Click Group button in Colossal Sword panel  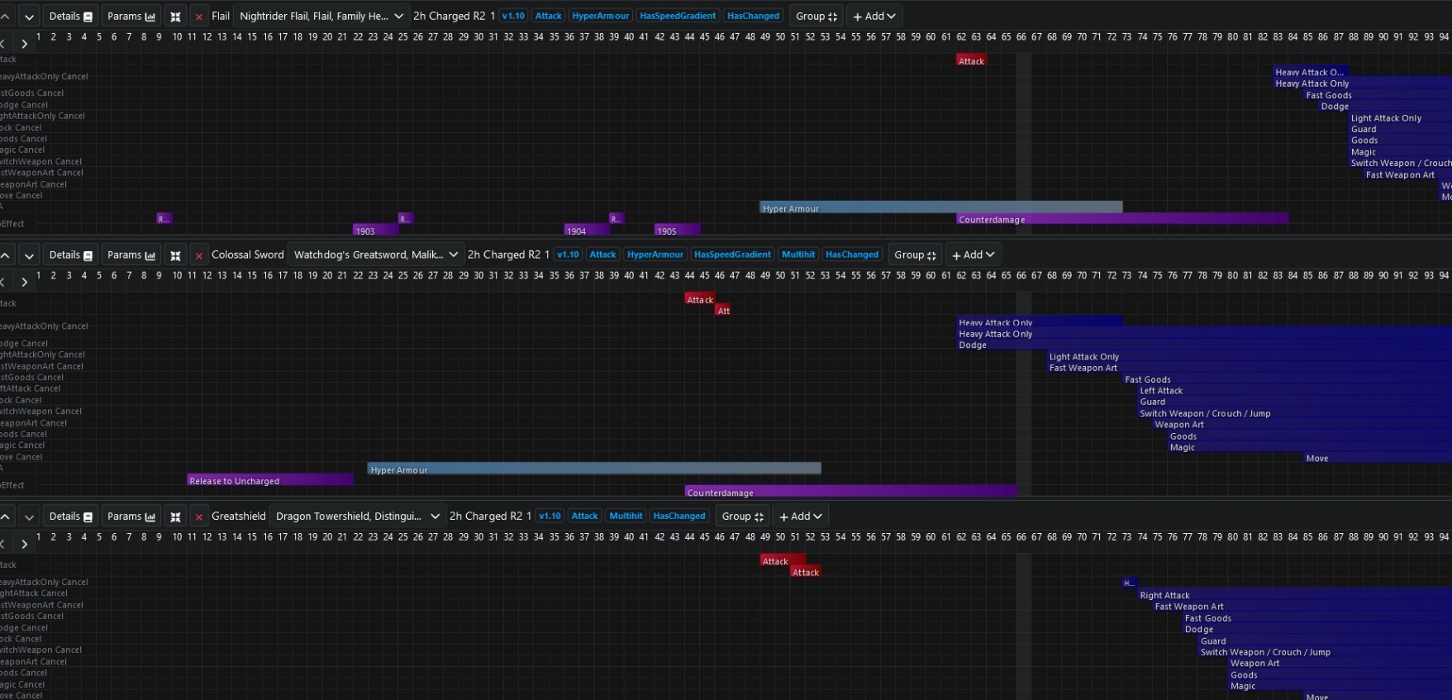point(915,255)
